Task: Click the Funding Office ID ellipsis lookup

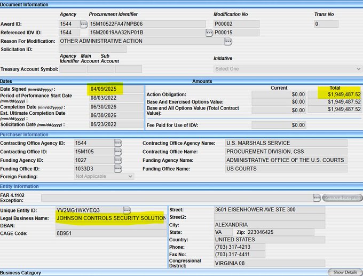Action: 118,169
